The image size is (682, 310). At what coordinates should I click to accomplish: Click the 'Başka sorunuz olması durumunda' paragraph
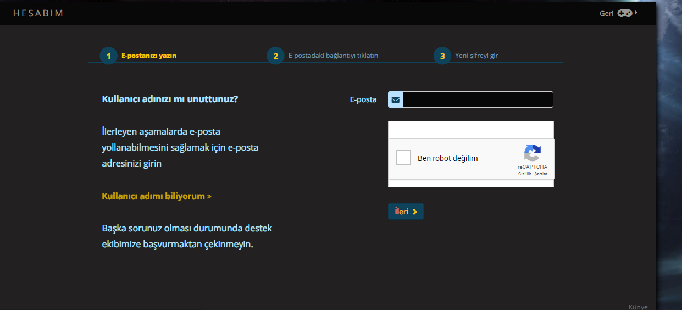coord(187,236)
